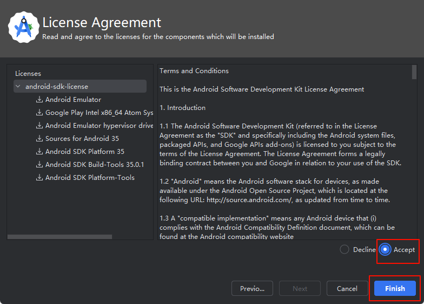Click the horizontal scrollbar under Licenses list
Screen dimensions: 424x304
click(x=59, y=237)
